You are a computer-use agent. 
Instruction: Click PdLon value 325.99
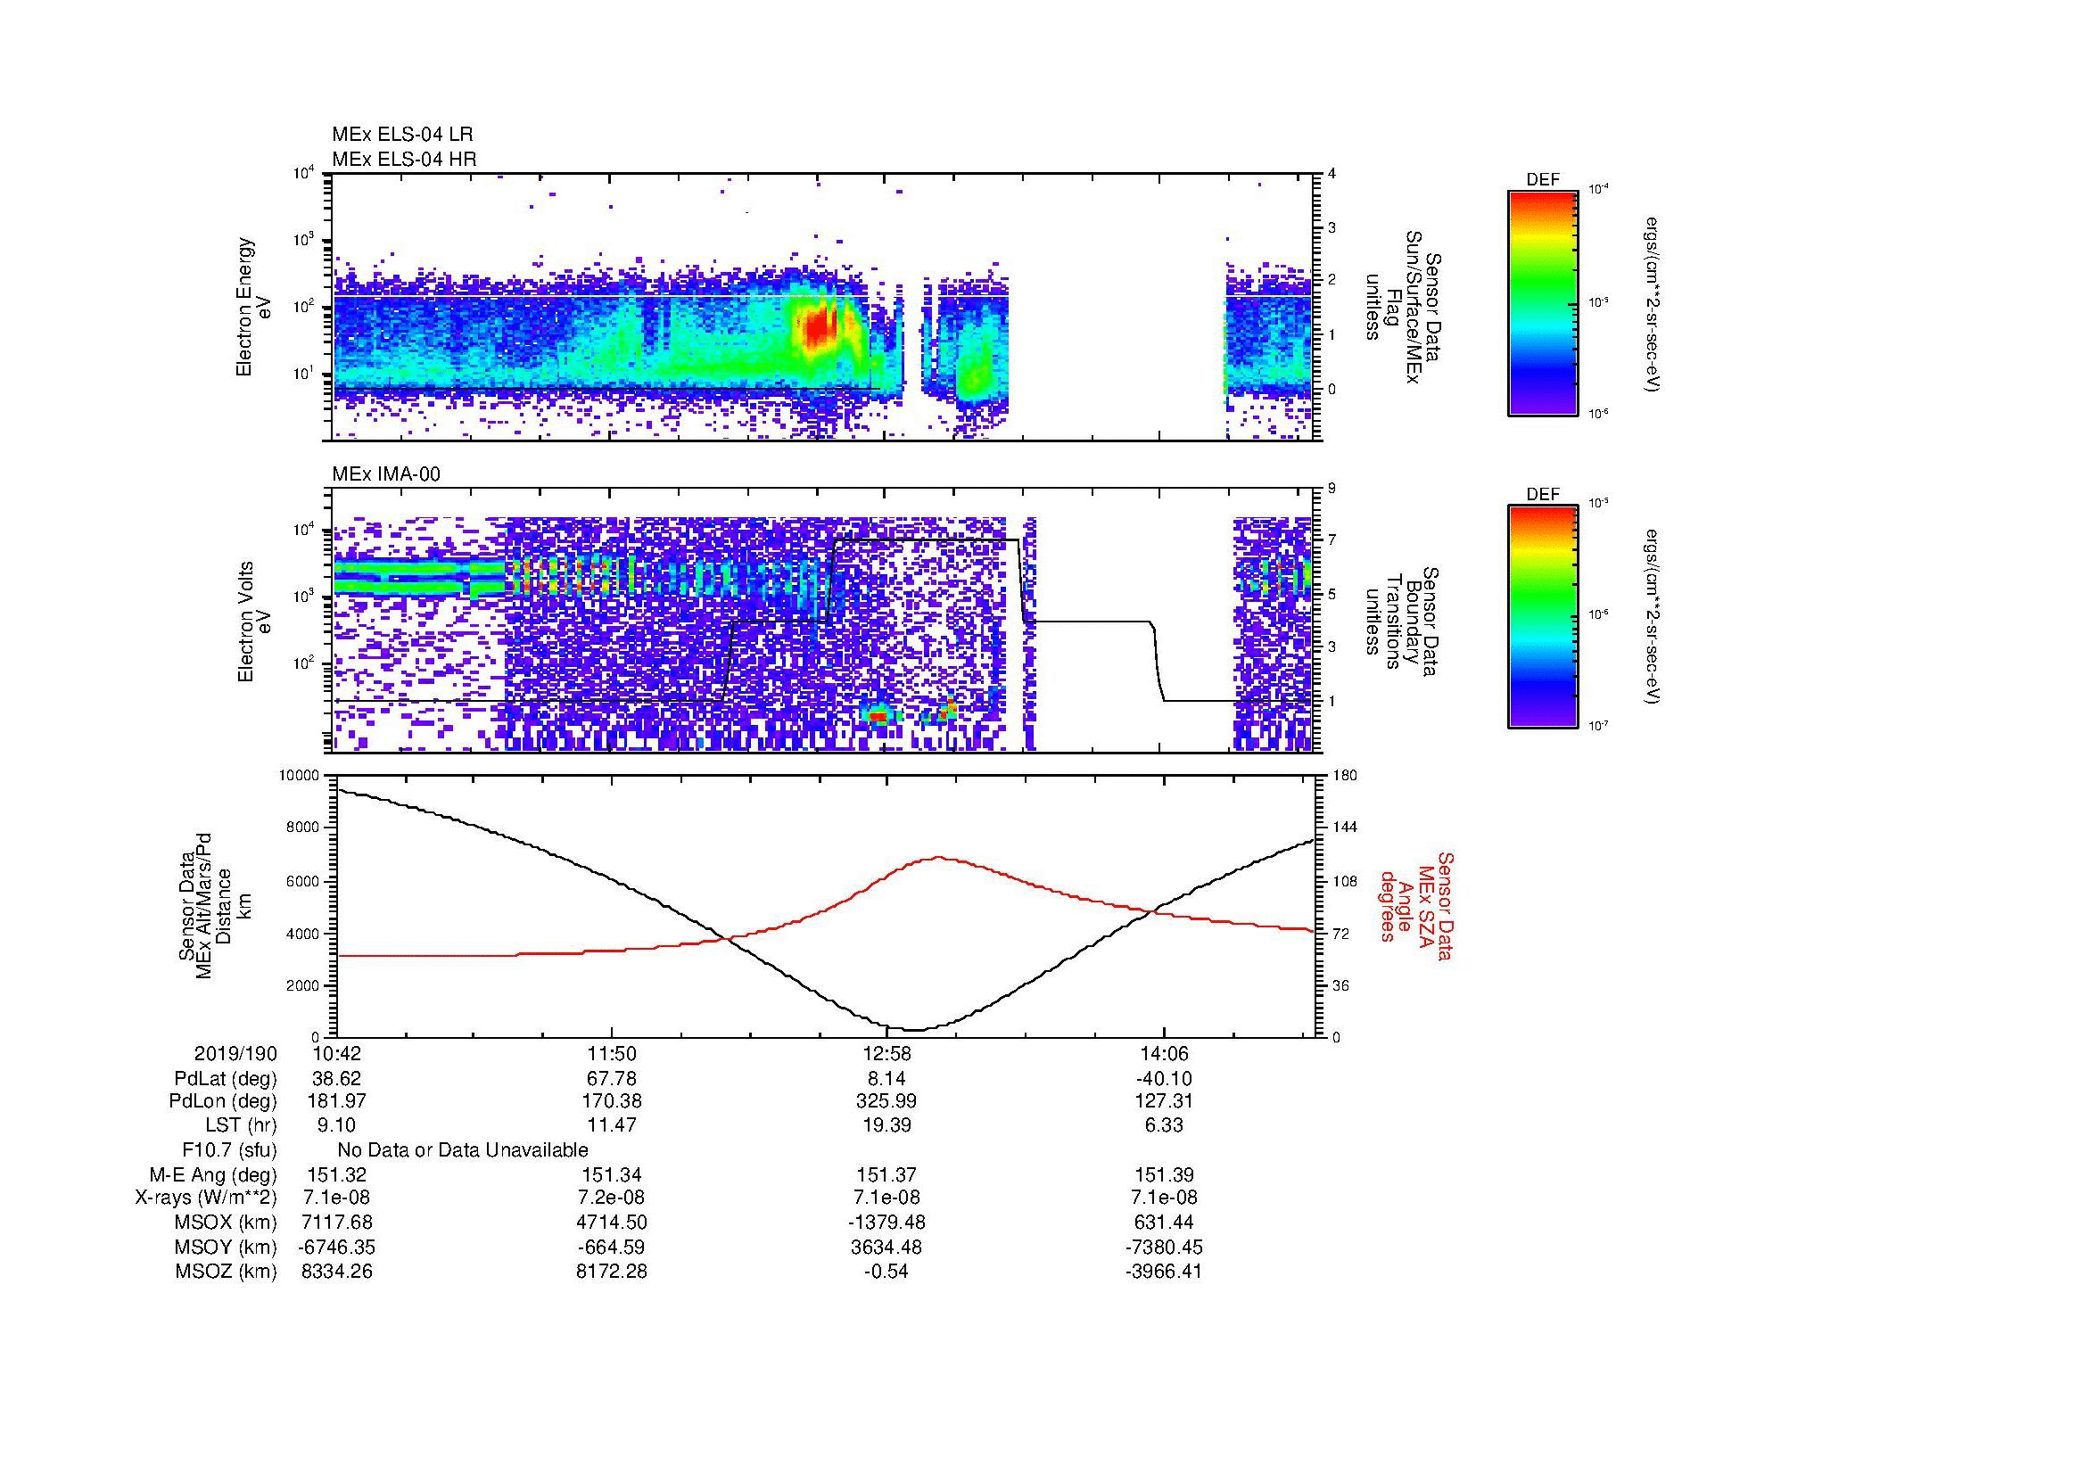click(886, 1101)
